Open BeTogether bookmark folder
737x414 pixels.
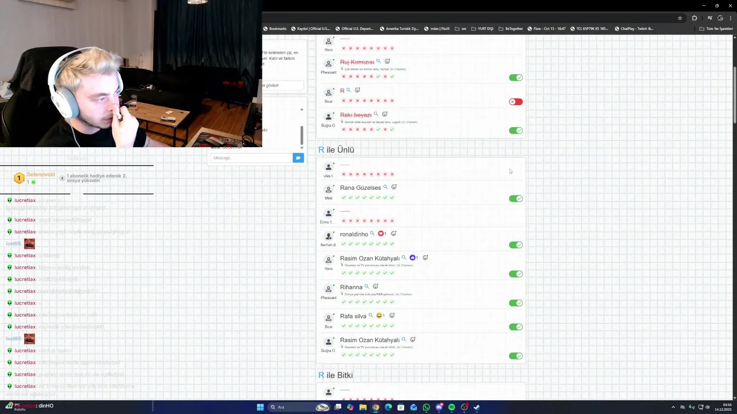(x=511, y=29)
